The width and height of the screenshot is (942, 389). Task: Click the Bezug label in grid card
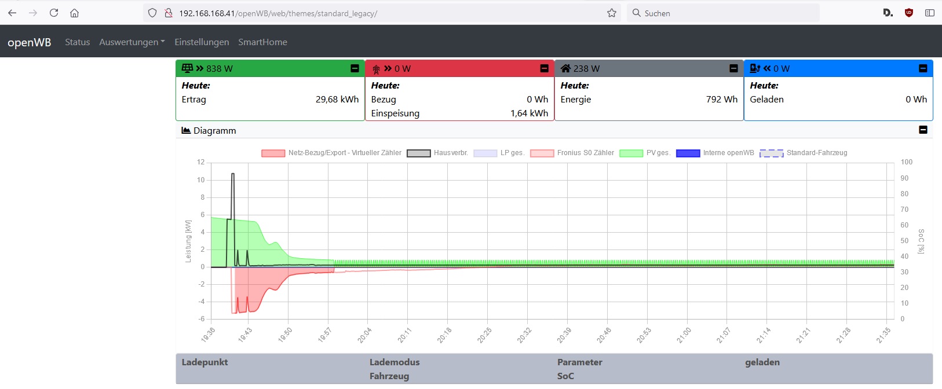(384, 100)
